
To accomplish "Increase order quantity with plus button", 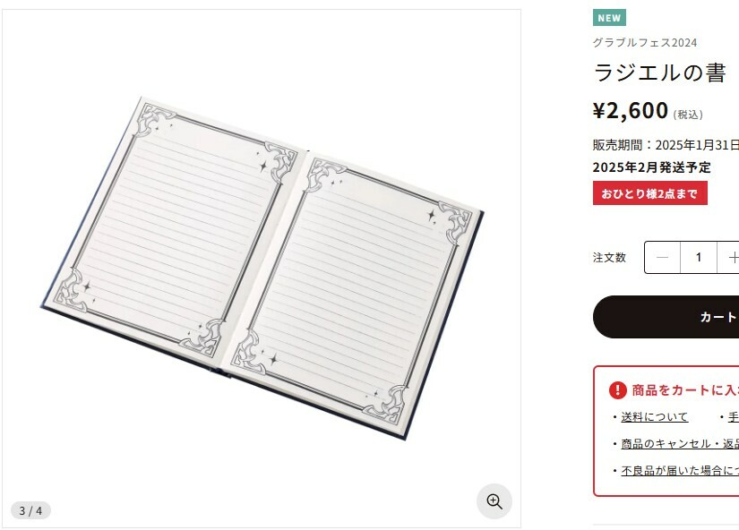I will pyautogui.click(x=732, y=258).
